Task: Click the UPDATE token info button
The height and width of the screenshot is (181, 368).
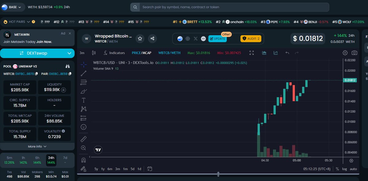Action: (217, 39)
